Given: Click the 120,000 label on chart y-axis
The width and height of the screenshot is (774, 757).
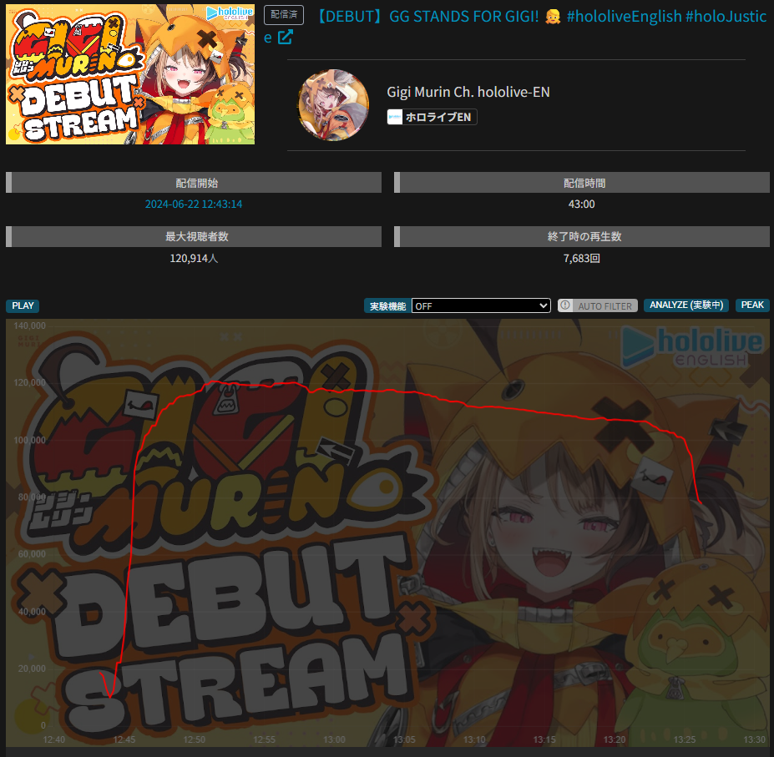Looking at the screenshot, I should tap(29, 382).
